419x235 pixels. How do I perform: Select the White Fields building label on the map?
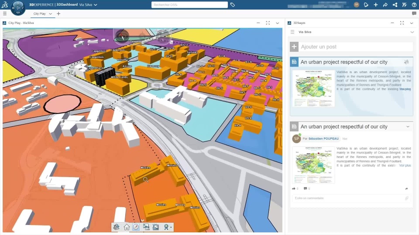tap(119, 77)
